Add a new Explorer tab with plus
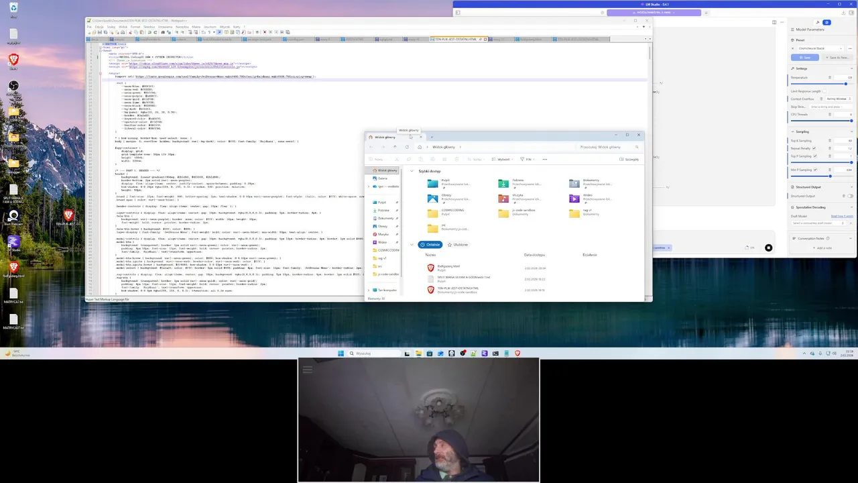 [432, 137]
